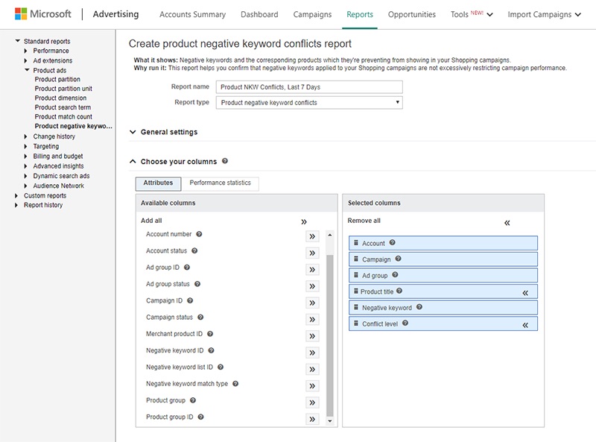
Task: Grab the drag handle of Account column
Action: click(x=356, y=243)
